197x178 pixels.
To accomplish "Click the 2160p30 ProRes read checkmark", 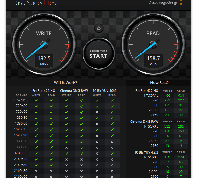I will tap(51, 165).
